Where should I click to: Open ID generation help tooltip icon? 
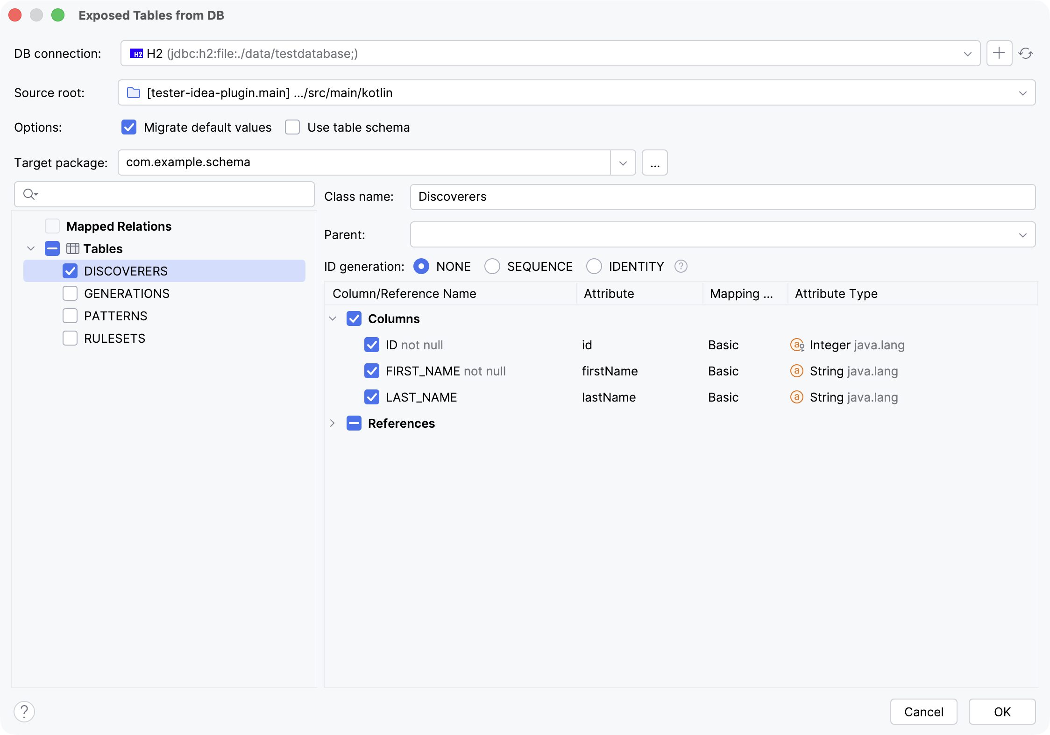tap(681, 266)
